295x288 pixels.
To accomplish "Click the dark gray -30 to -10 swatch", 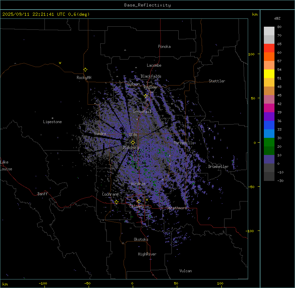I will (x=269, y=176).
